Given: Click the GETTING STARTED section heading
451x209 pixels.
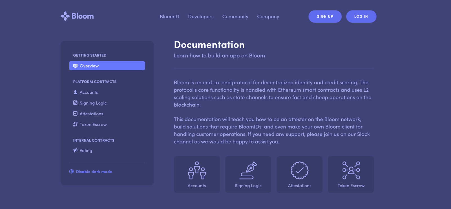Looking at the screenshot, I should coord(90,55).
